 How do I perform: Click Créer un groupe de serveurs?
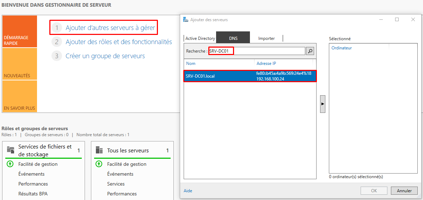105,56
